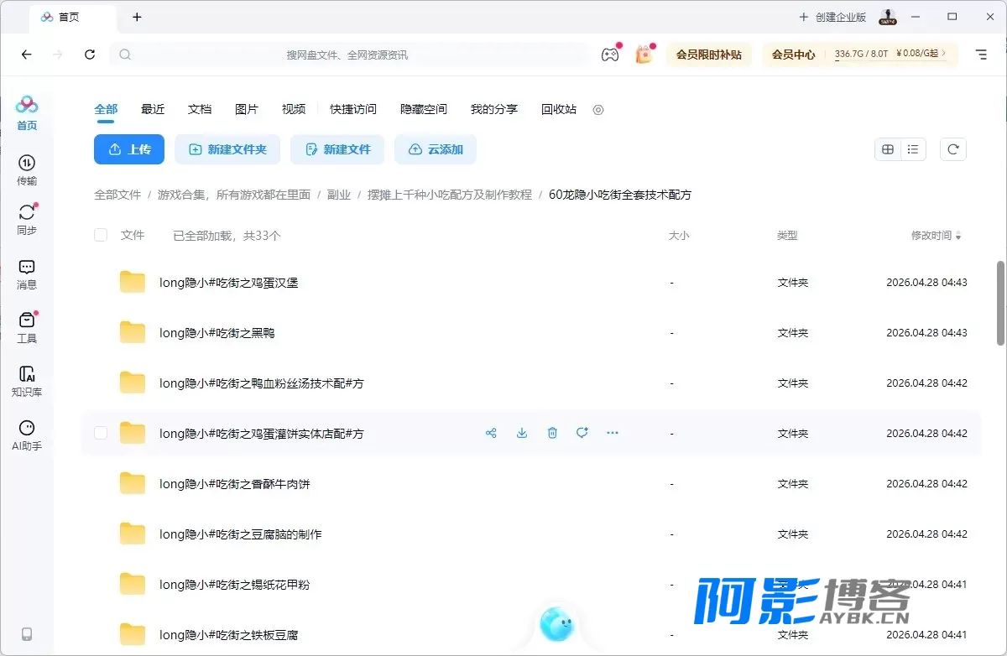1007x656 pixels.
Task: Click the mobile device icon in sidebar
Action: 27,634
